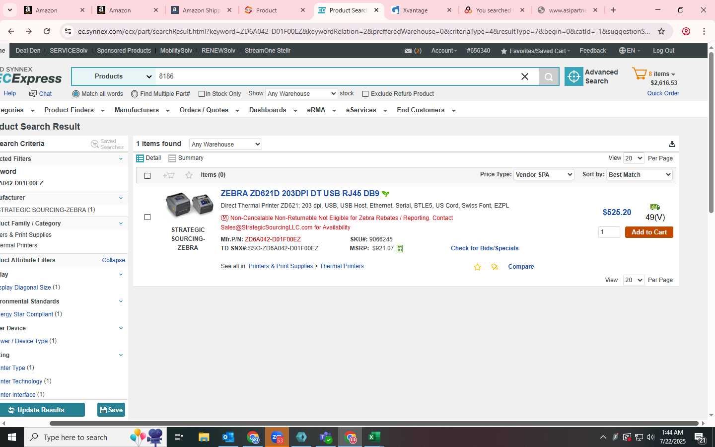The height and width of the screenshot is (447, 715).
Task: Click Collapse attribute filters link
Action: click(x=114, y=260)
